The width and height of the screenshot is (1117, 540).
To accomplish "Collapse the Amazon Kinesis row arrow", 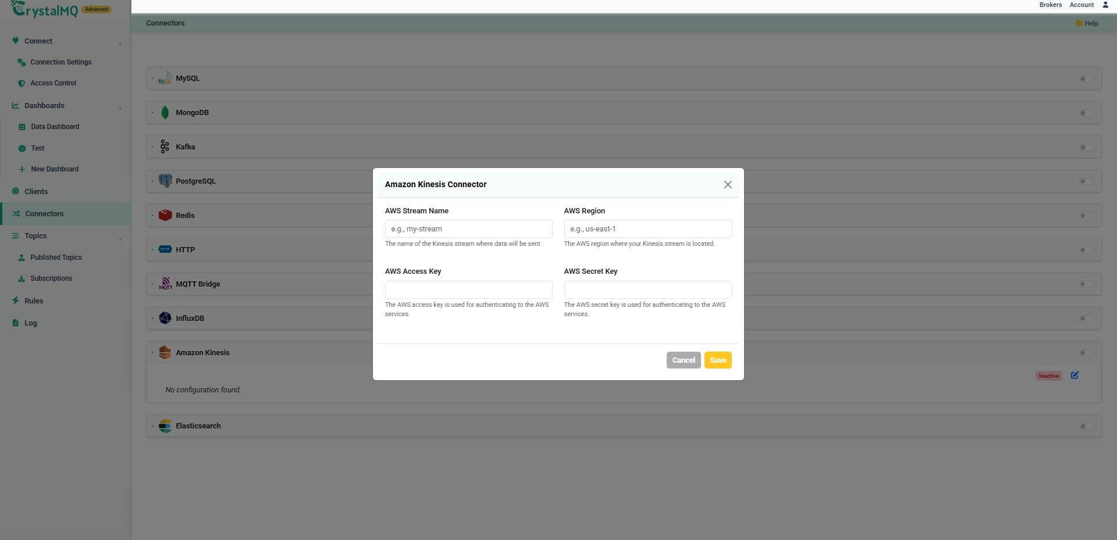I will pyautogui.click(x=152, y=352).
